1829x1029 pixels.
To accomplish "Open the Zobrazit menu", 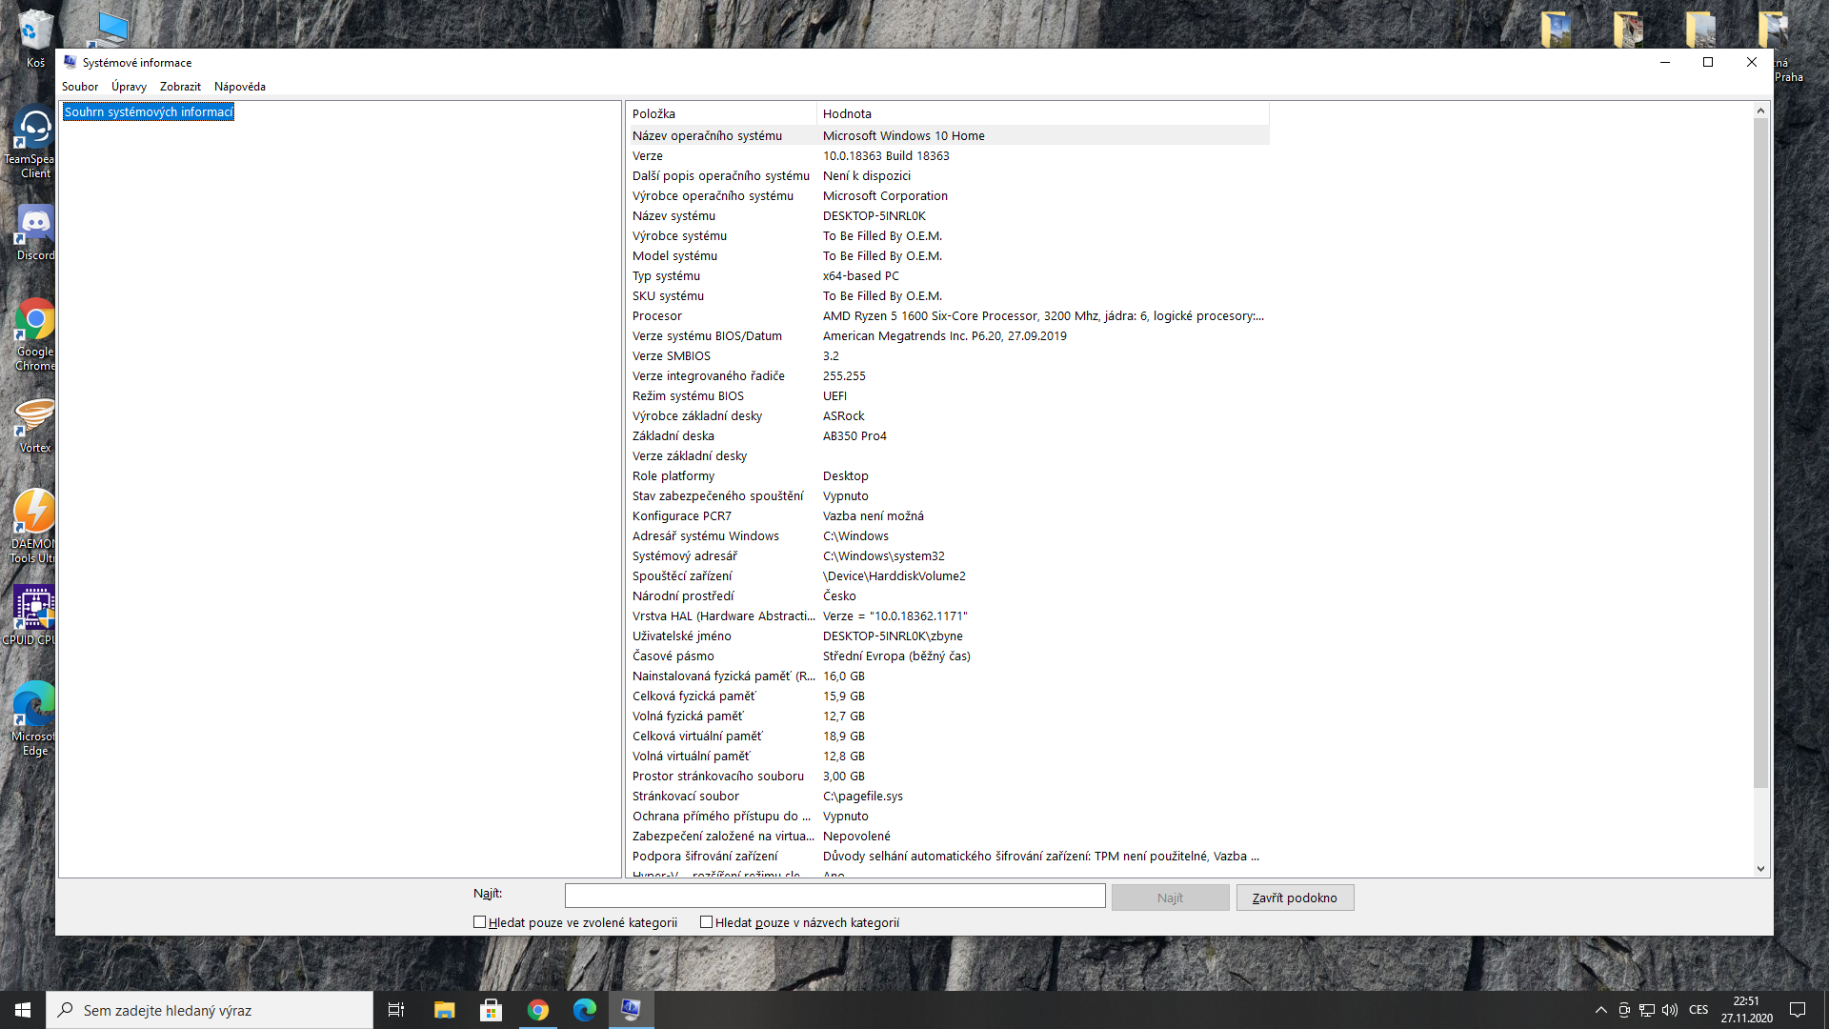I will [180, 87].
